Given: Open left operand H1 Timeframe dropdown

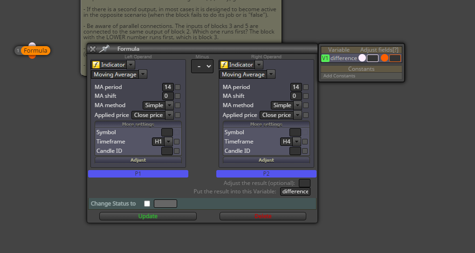Looking at the screenshot, I should pyautogui.click(x=168, y=142).
